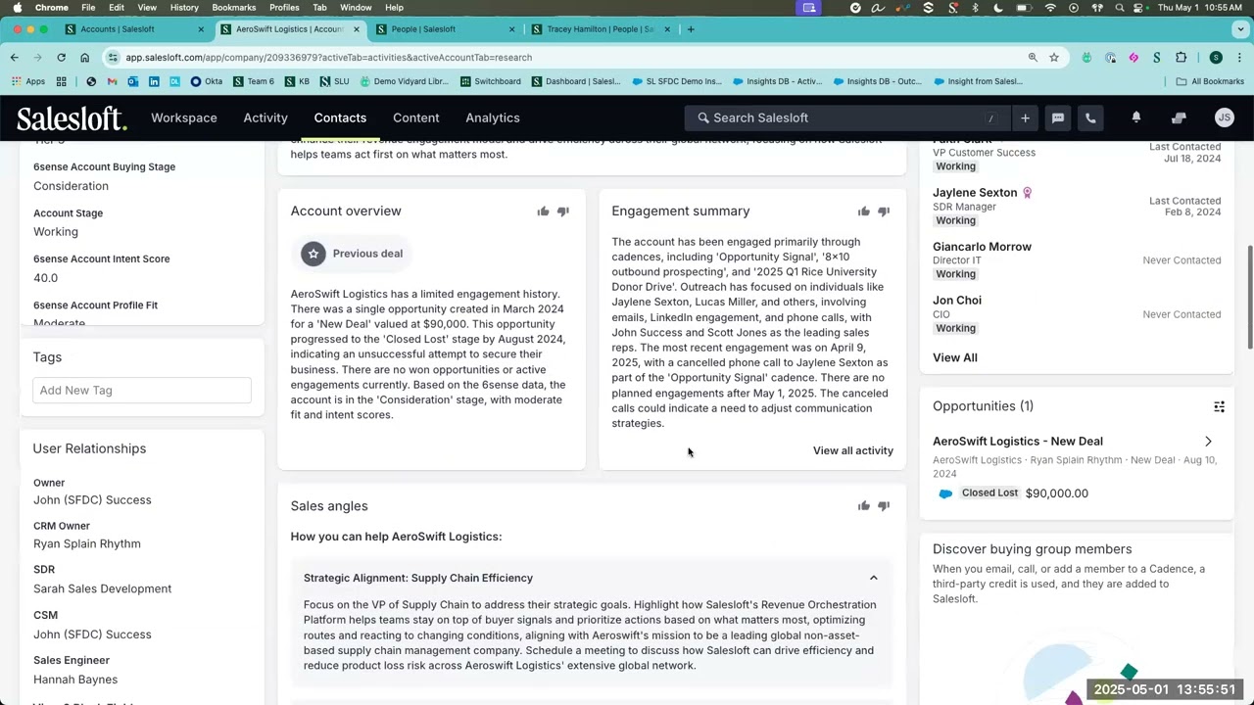Click the Discover buying group members heading
The height and width of the screenshot is (705, 1254).
pos(1032,549)
